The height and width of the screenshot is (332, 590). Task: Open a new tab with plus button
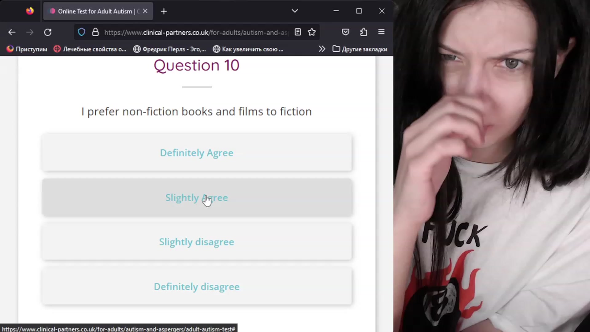164,11
